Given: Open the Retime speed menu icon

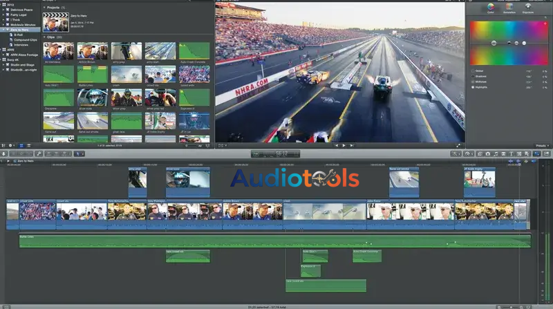Looking at the screenshot, I should [469, 153].
